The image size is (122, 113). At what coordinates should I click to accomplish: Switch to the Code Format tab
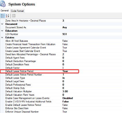click(x=17, y=11)
